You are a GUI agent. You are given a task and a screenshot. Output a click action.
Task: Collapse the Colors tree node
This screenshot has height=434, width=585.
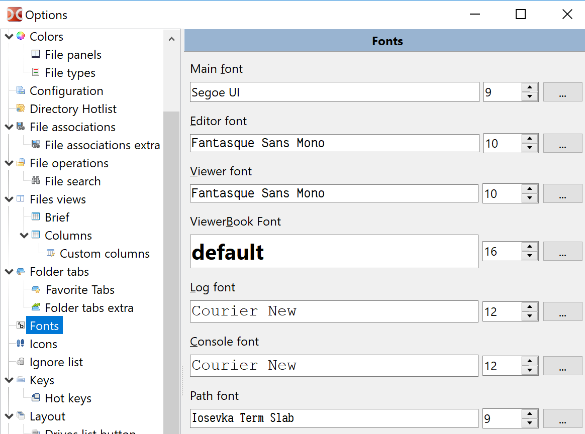(x=9, y=36)
